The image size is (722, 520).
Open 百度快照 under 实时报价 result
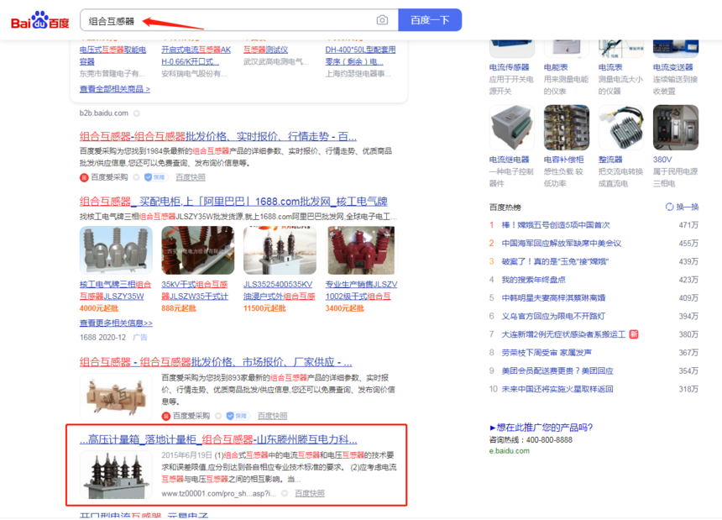pyautogui.click(x=191, y=177)
